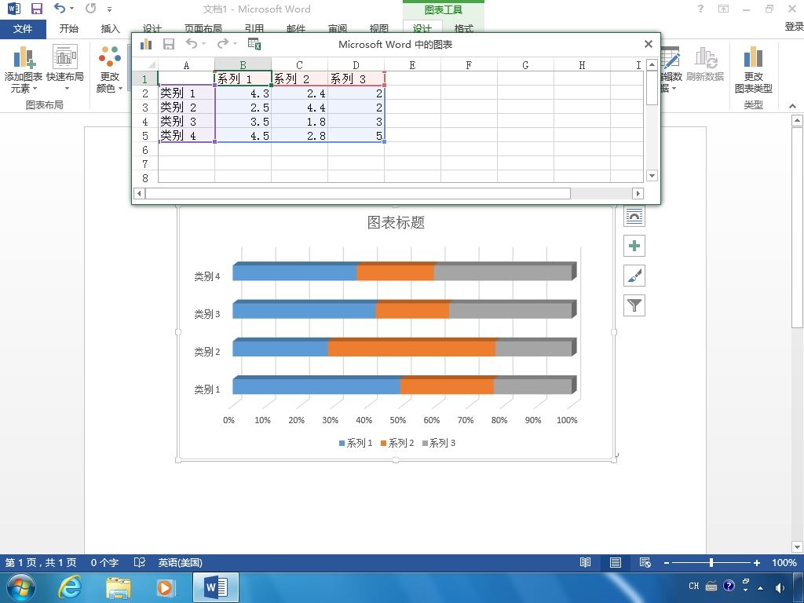Image resolution: width=804 pixels, height=603 pixels.
Task: Open Chart Filters funnel button
Action: tap(634, 306)
